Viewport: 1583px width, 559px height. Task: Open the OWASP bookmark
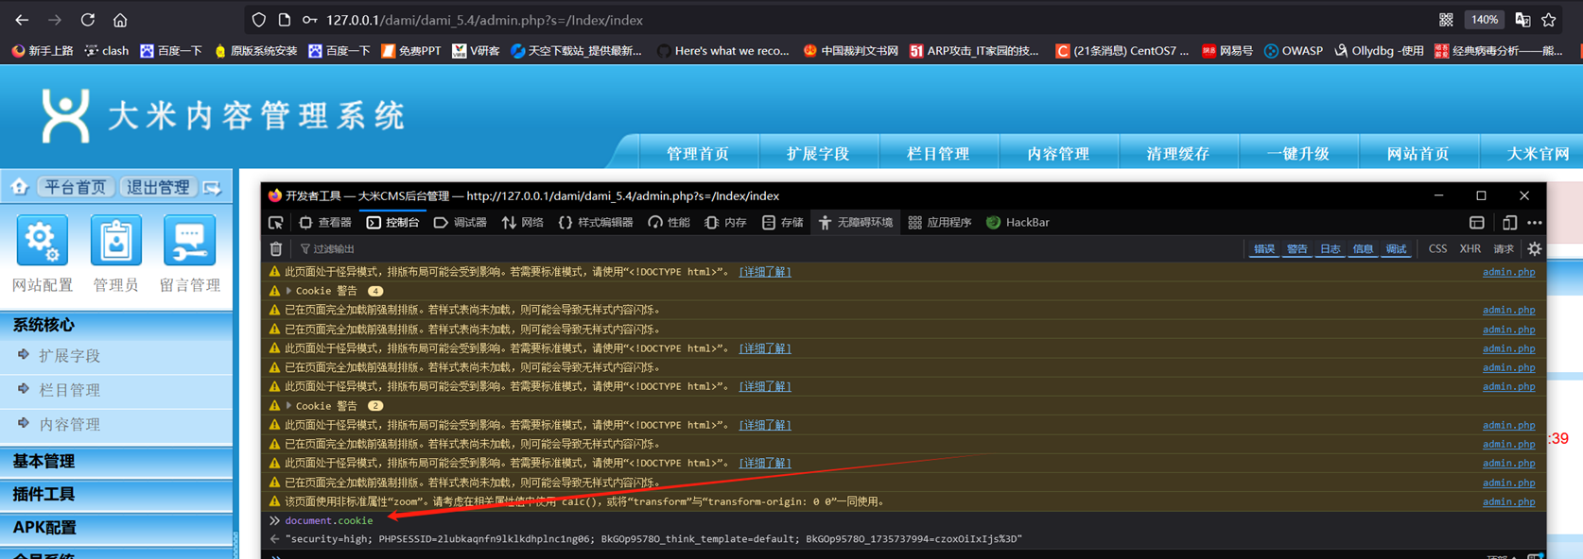[1294, 51]
